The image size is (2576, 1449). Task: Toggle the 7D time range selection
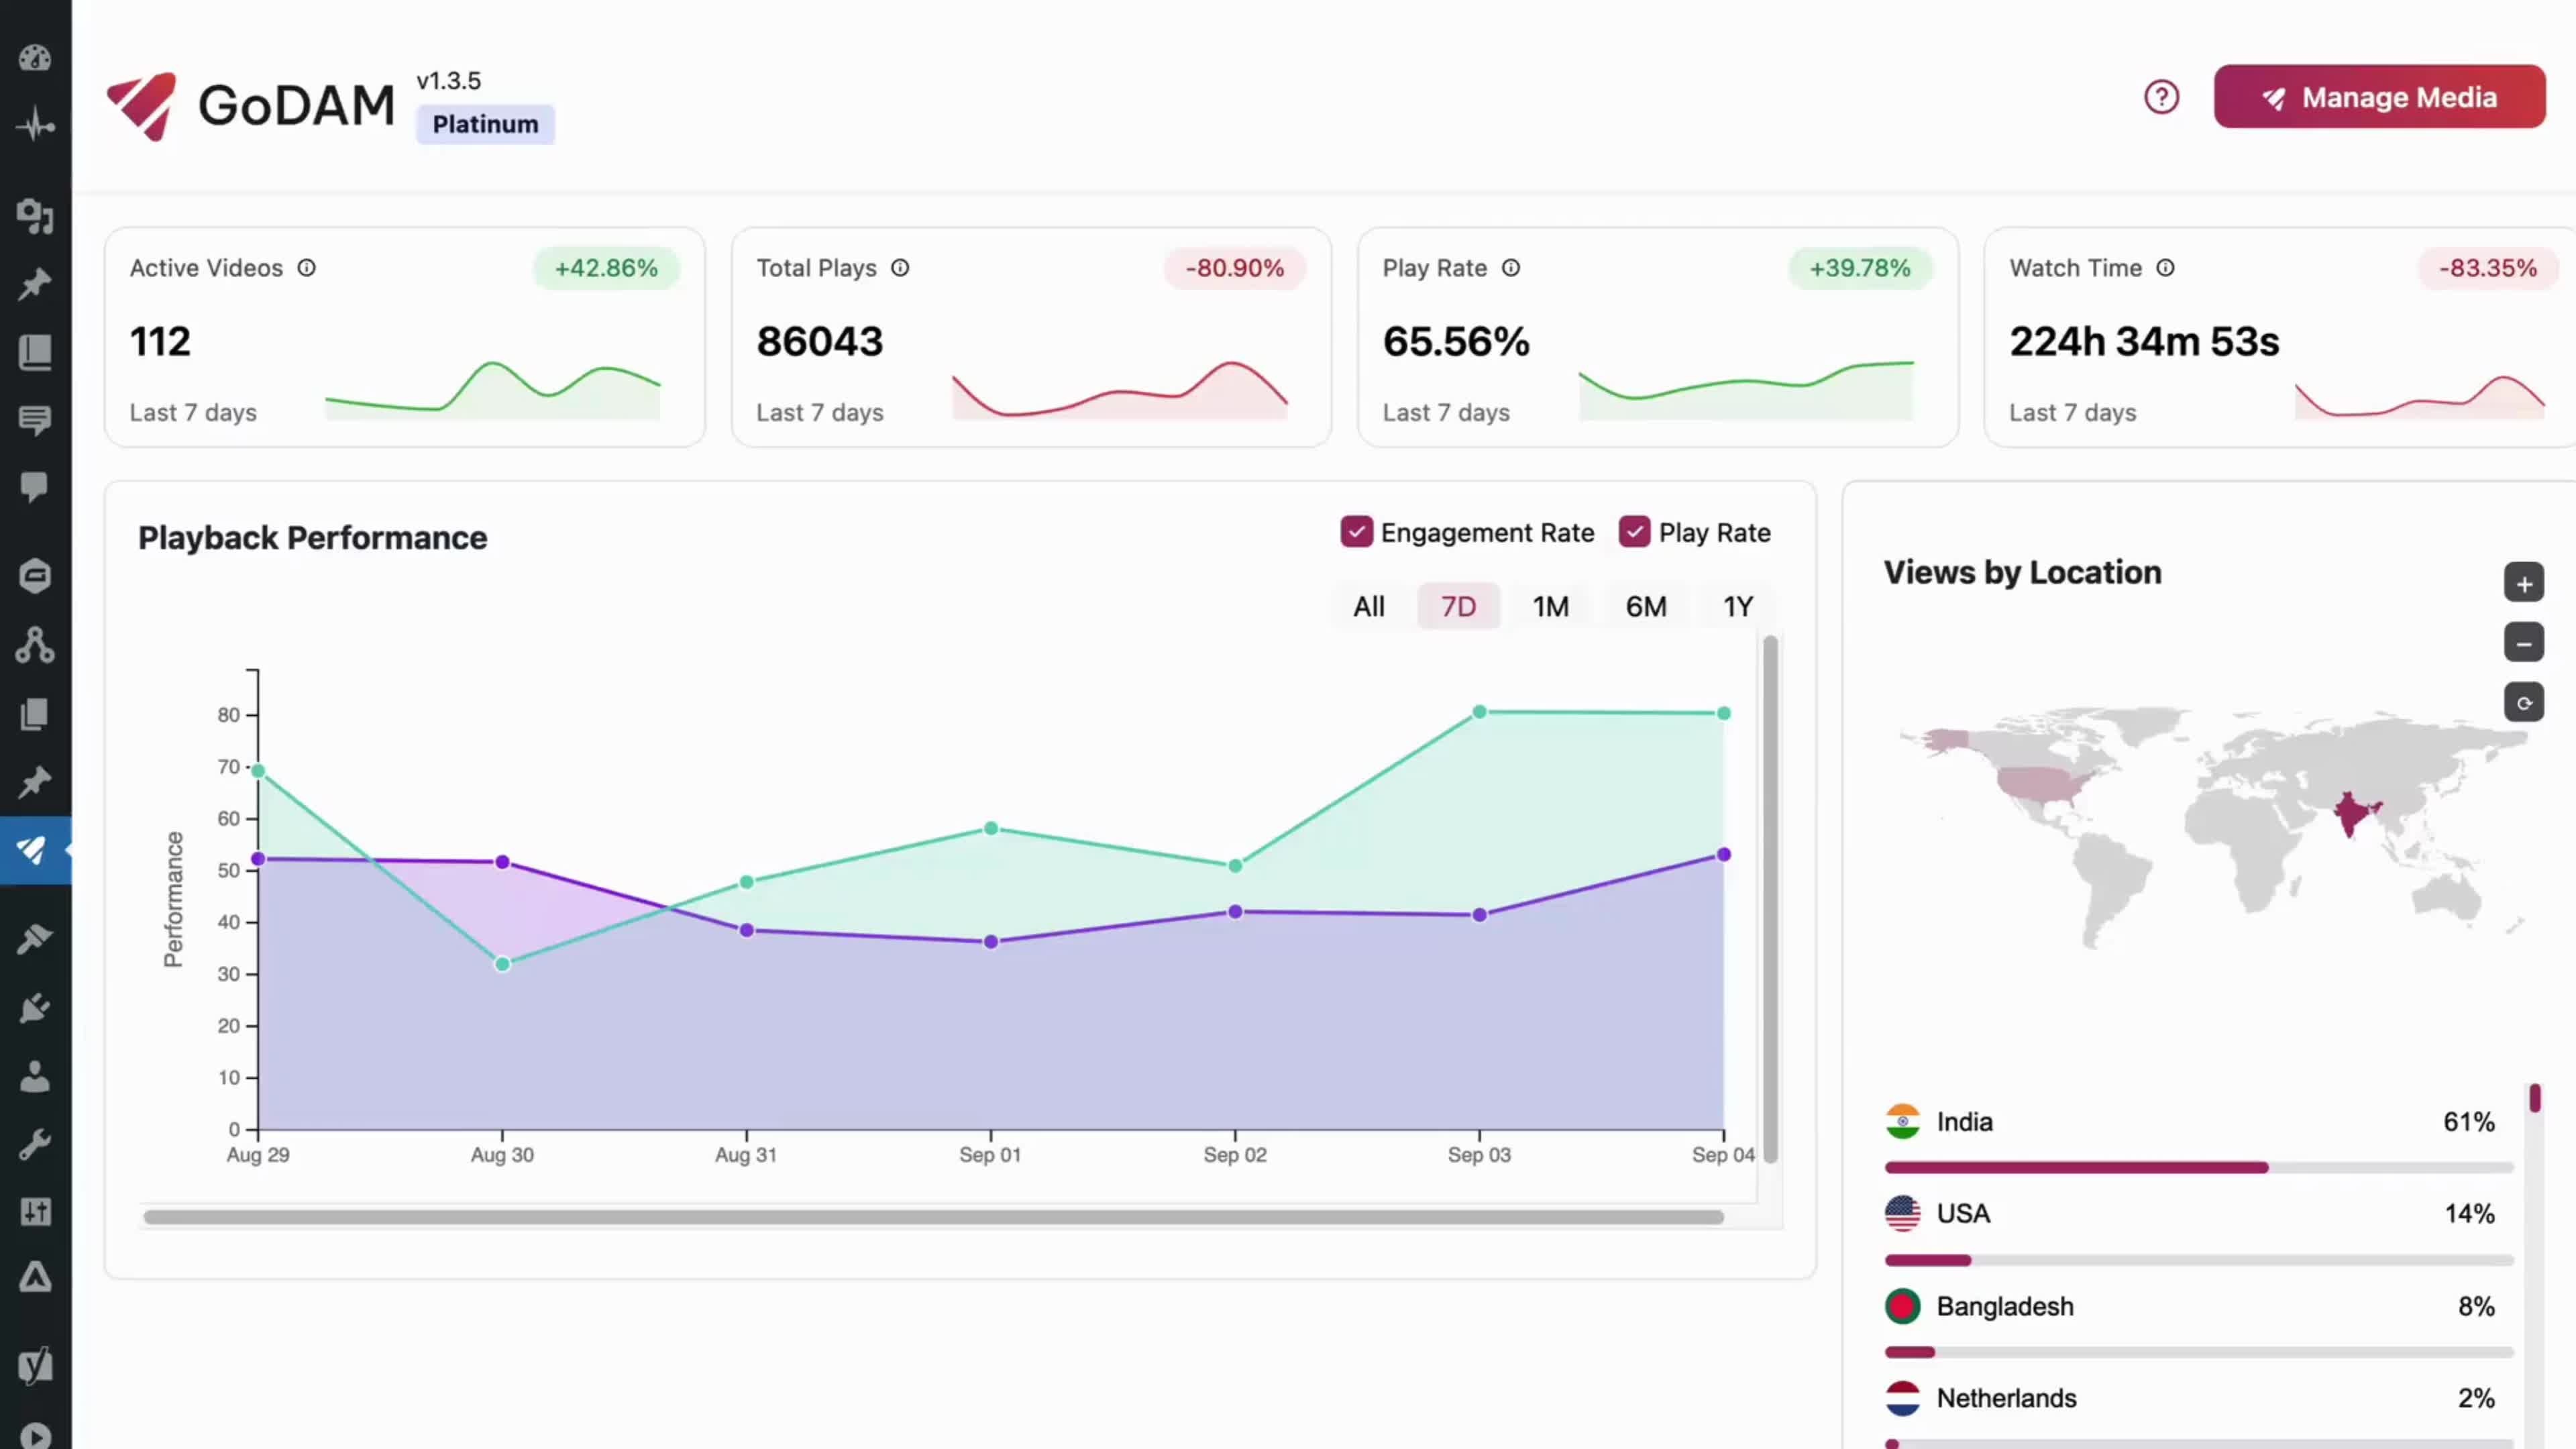tap(1458, 606)
